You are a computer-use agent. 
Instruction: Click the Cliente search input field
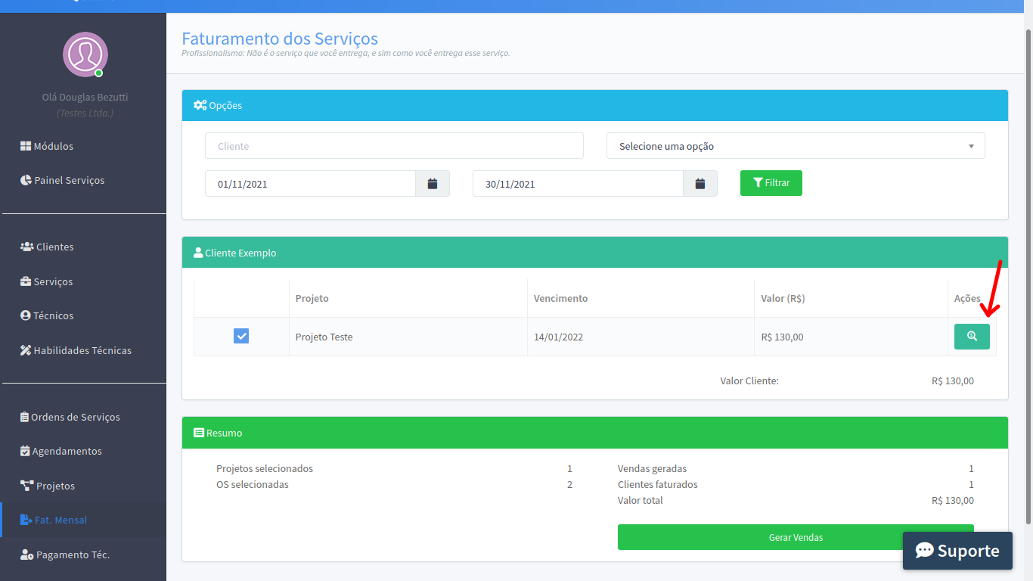tap(394, 146)
